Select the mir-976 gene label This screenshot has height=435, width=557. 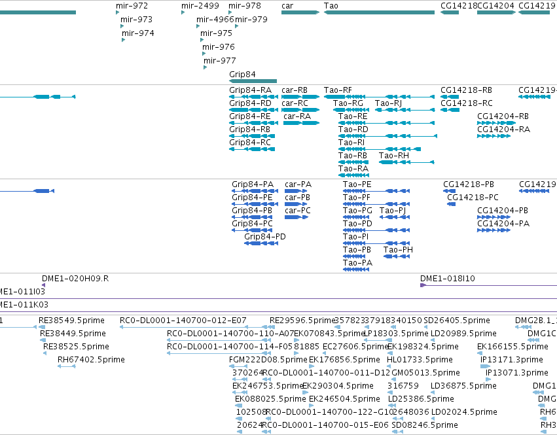219,47
